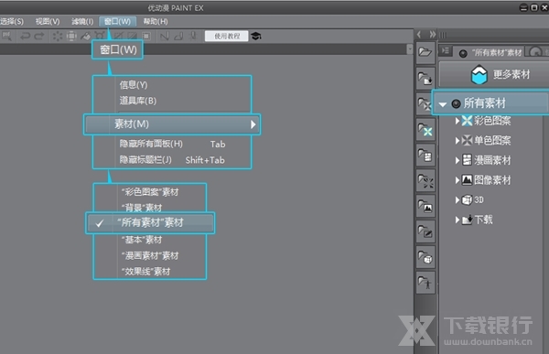The image size is (549, 354).
Task: Open the 视图(V) menu
Action: [x=48, y=21]
